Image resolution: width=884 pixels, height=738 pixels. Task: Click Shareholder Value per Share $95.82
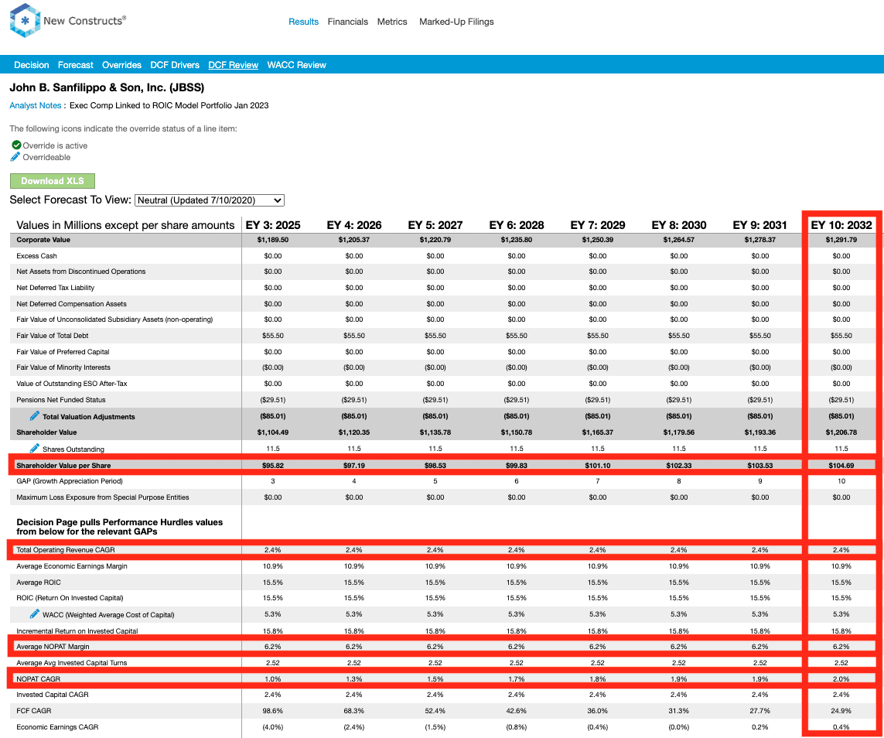click(273, 466)
